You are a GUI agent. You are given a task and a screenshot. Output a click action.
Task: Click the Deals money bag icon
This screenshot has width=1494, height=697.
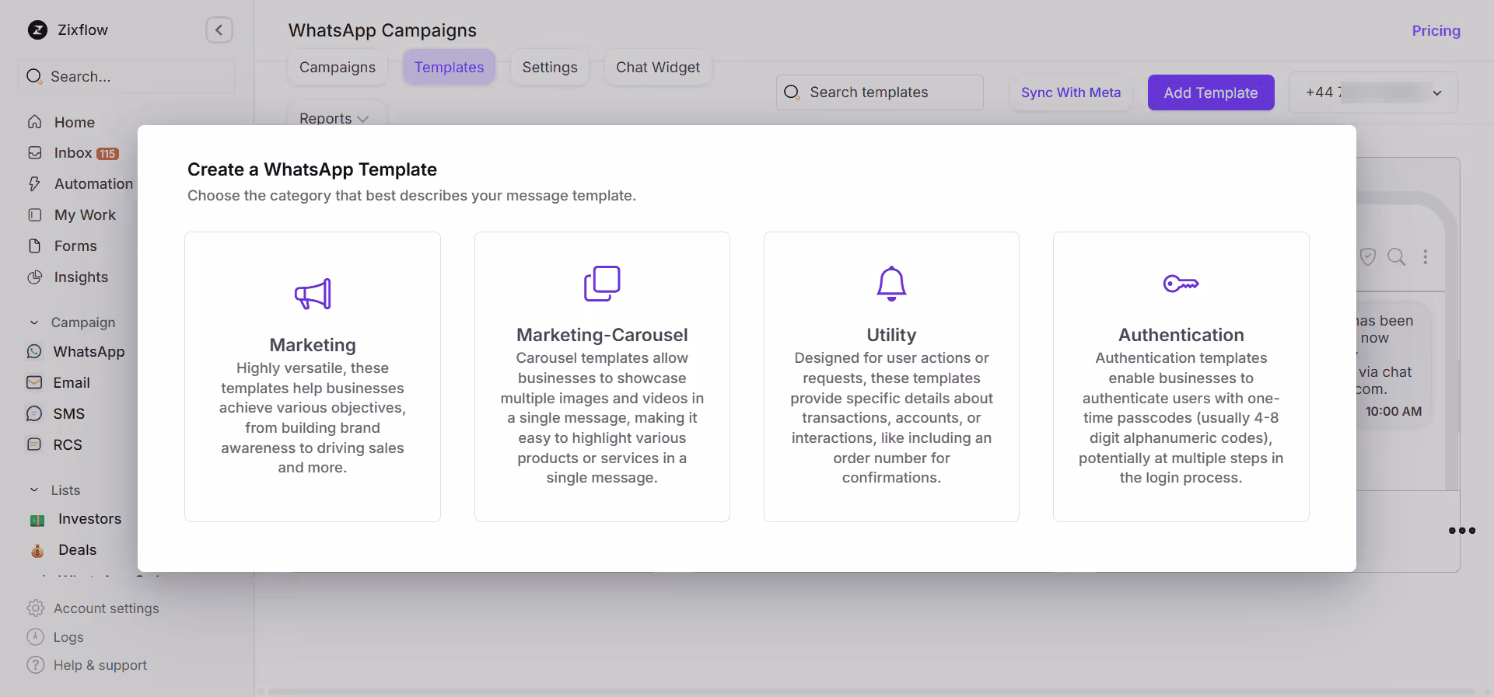click(37, 551)
